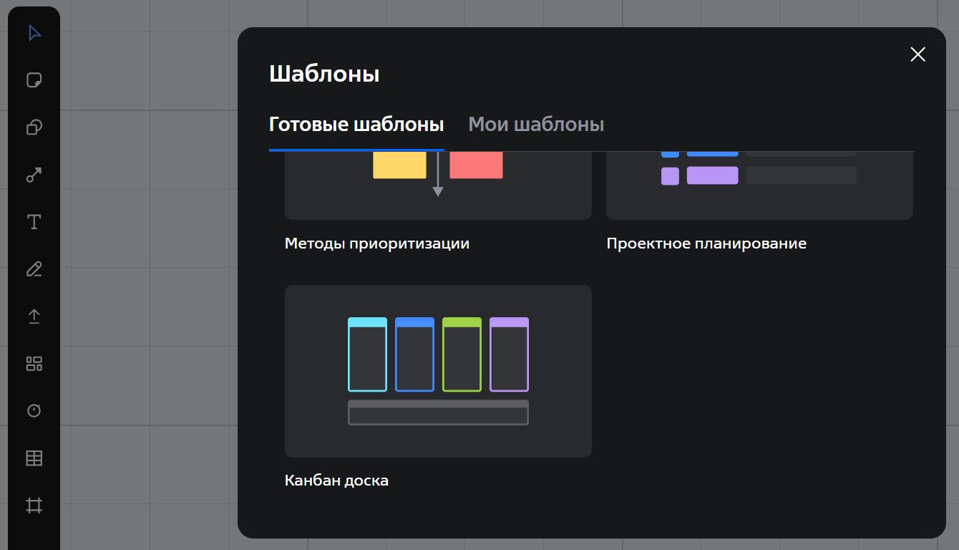Viewport: 959px width, 550px height.
Task: Select the pen drawing tool
Action: click(x=34, y=269)
